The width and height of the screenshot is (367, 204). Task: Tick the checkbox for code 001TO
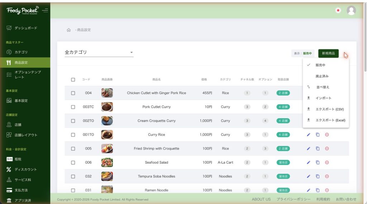[x=73, y=135]
